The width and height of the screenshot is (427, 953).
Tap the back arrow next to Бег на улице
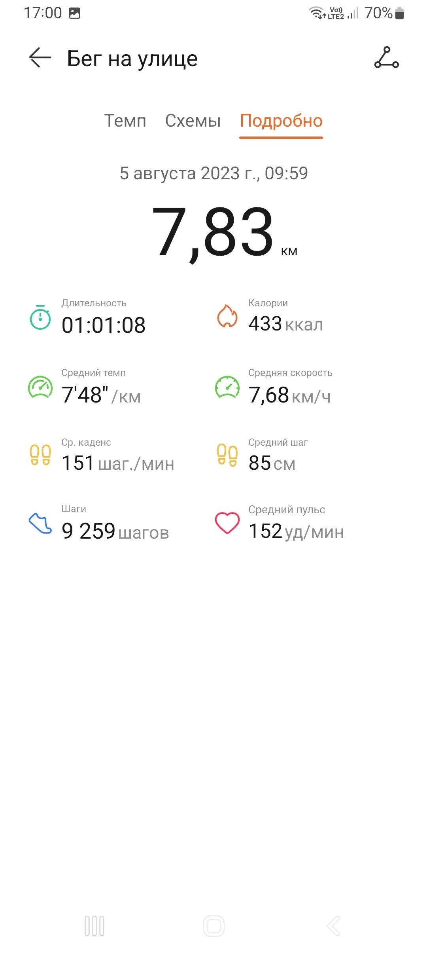[x=40, y=58]
